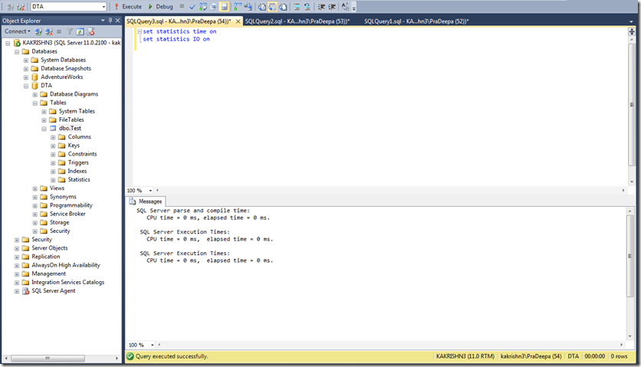Viewport: 641px width, 367px height.
Task: Click the Execute query button
Action: (127, 7)
